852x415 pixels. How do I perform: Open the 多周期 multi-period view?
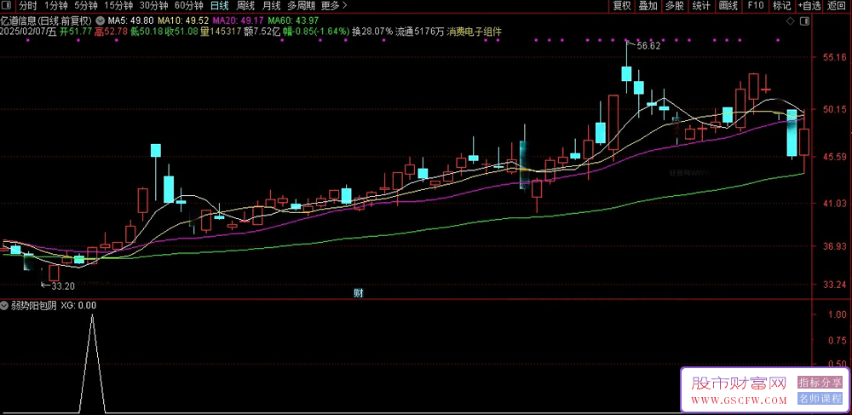tap(301, 6)
